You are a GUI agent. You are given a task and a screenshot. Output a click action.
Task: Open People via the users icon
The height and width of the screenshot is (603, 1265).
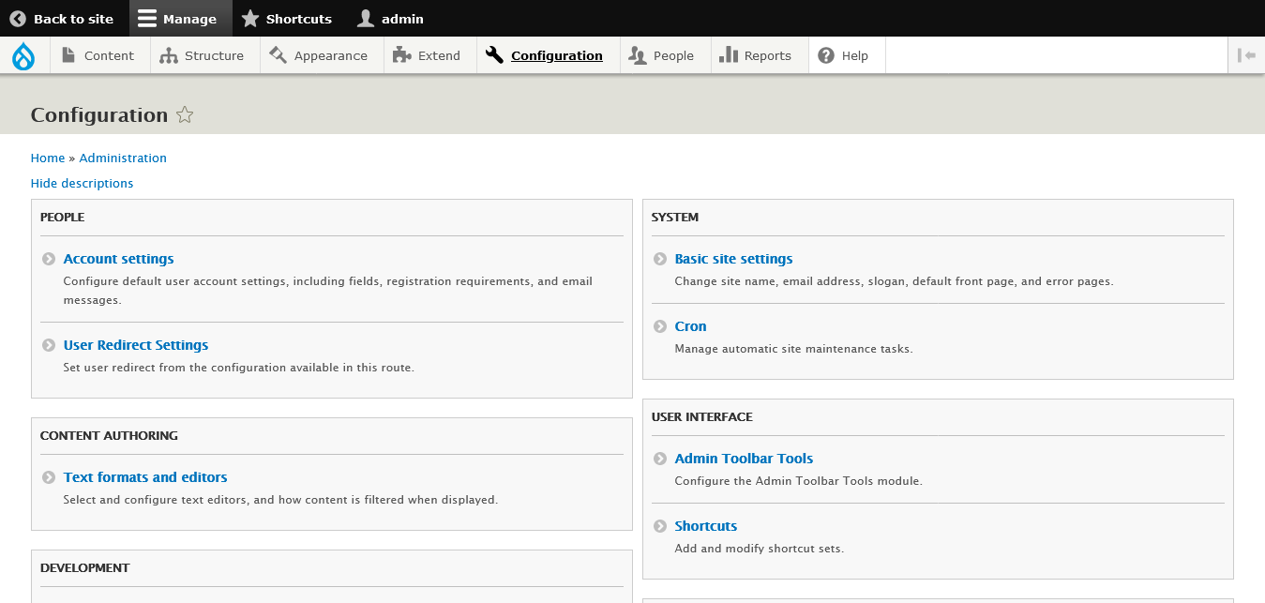point(638,55)
